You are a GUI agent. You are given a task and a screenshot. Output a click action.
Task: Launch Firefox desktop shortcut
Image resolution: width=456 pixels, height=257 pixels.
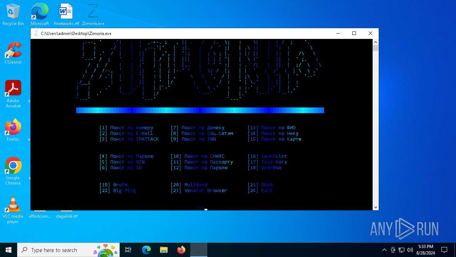tap(13, 130)
